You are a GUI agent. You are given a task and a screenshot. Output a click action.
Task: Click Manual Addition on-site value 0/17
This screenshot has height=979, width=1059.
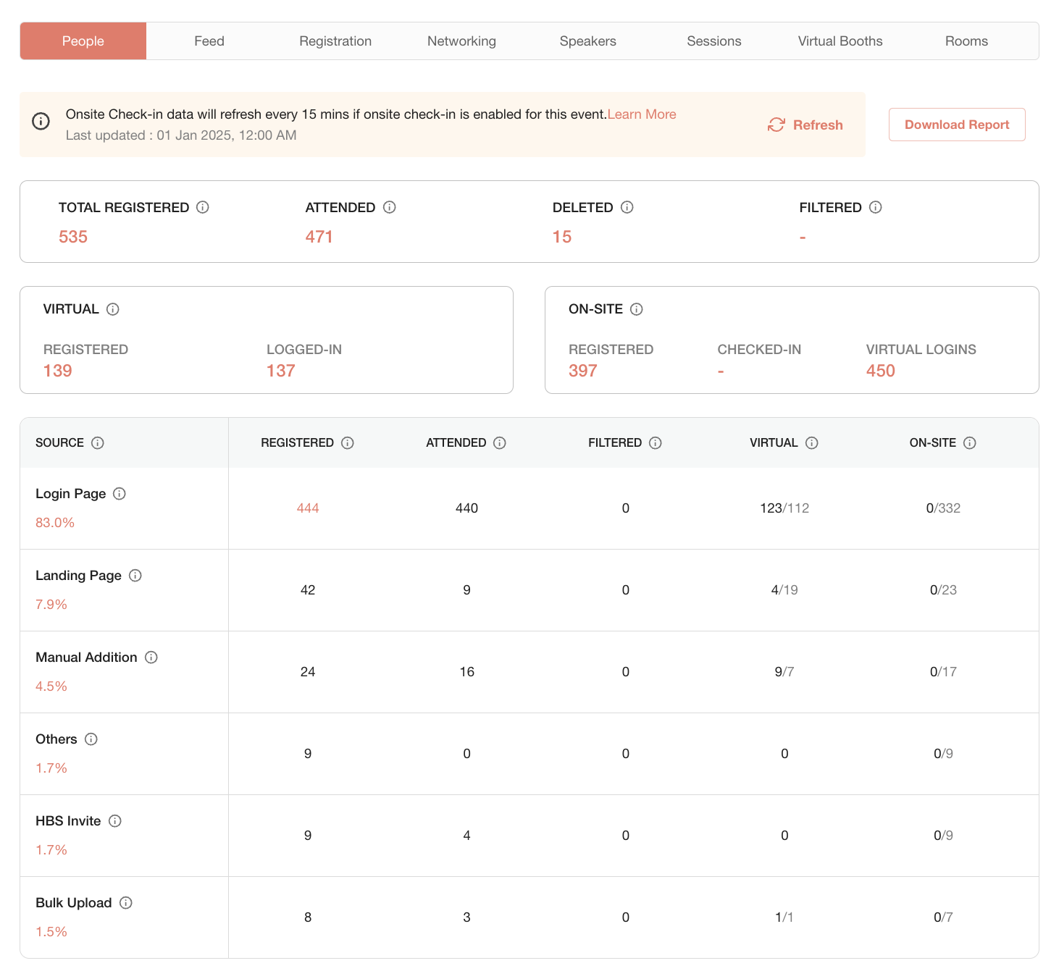943,672
